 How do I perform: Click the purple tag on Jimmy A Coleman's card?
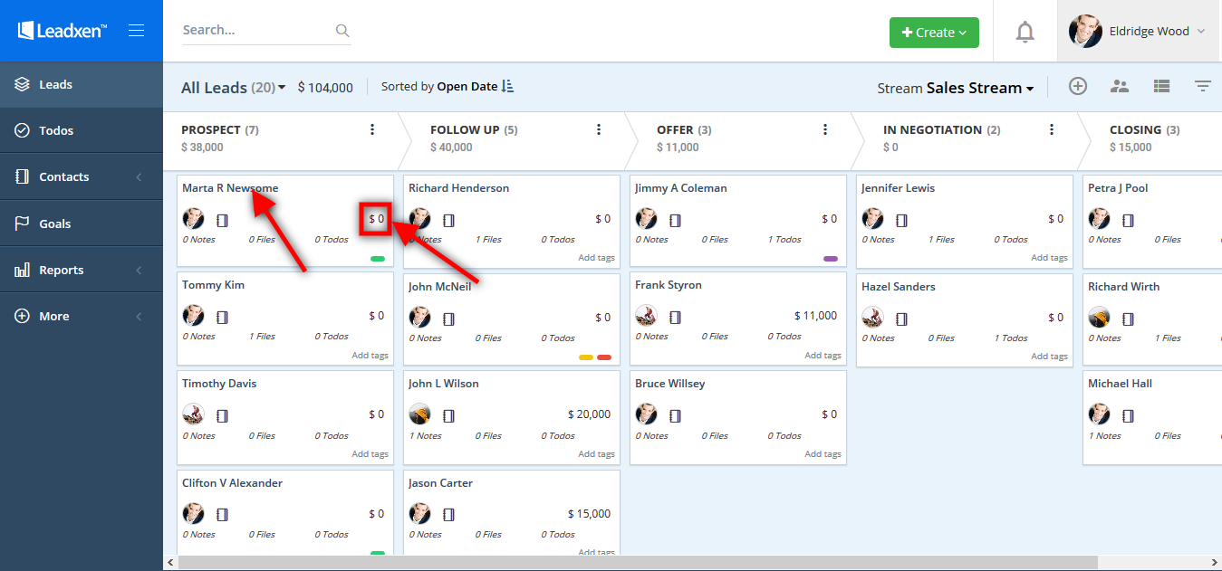point(831,259)
